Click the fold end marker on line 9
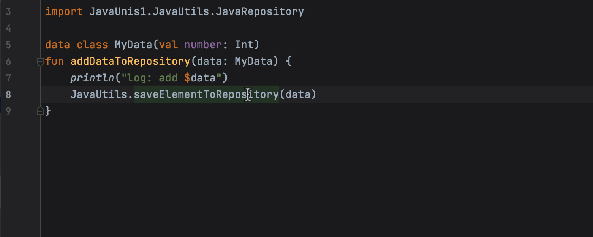Image resolution: width=593 pixels, height=237 pixels. [40, 111]
